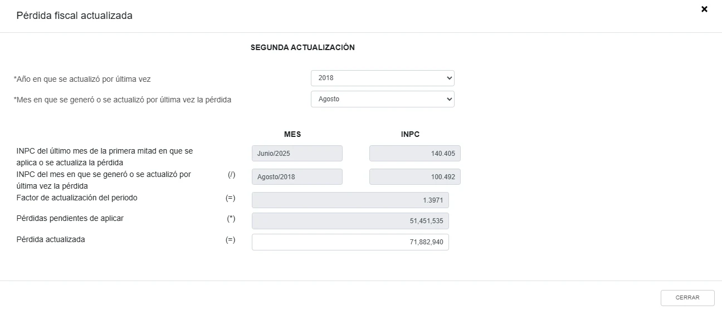Click the INPC column header
The width and height of the screenshot is (722, 310).
[x=410, y=134]
